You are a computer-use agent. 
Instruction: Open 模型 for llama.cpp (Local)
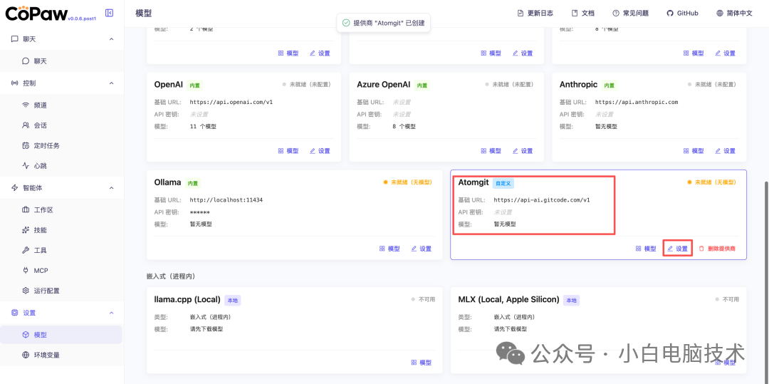click(x=422, y=363)
